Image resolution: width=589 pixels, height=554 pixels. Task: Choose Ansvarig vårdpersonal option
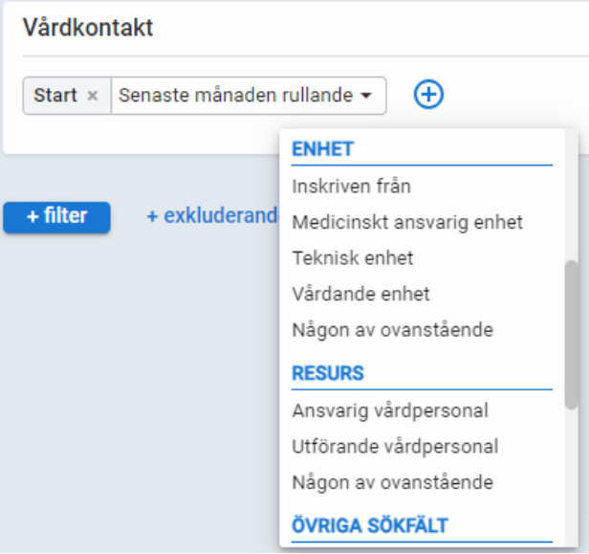389,410
